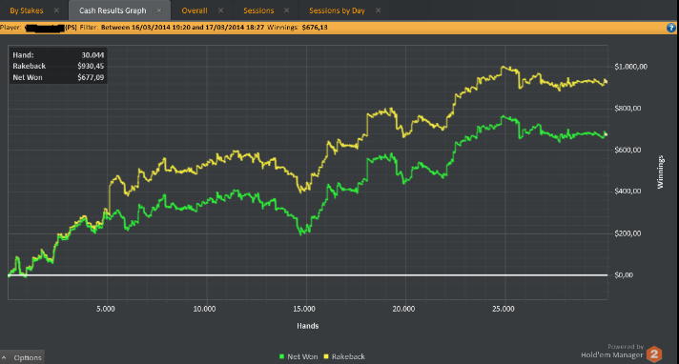Click the Hands axis title
679x364 pixels.
coord(307,326)
